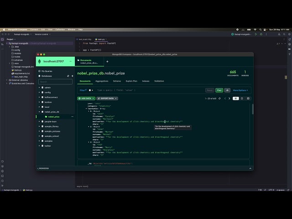The height and width of the screenshot is (219, 292).
Task: Open the EXPORT DATA dropdown
Action: coord(107,99)
